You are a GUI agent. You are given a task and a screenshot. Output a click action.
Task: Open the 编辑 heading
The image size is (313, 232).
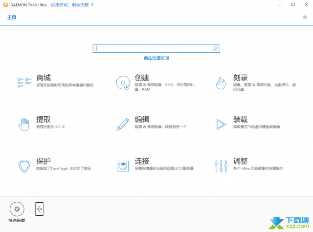[142, 119]
